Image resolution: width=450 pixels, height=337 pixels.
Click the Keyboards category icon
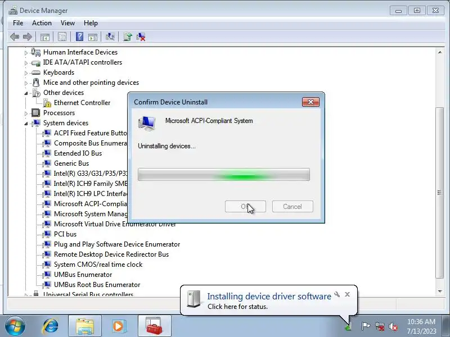(x=36, y=72)
